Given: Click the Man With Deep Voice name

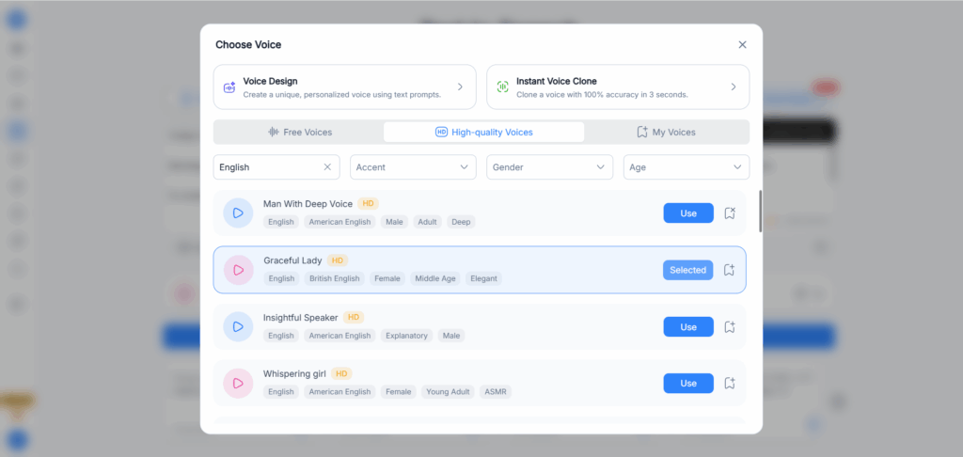Looking at the screenshot, I should coord(308,204).
